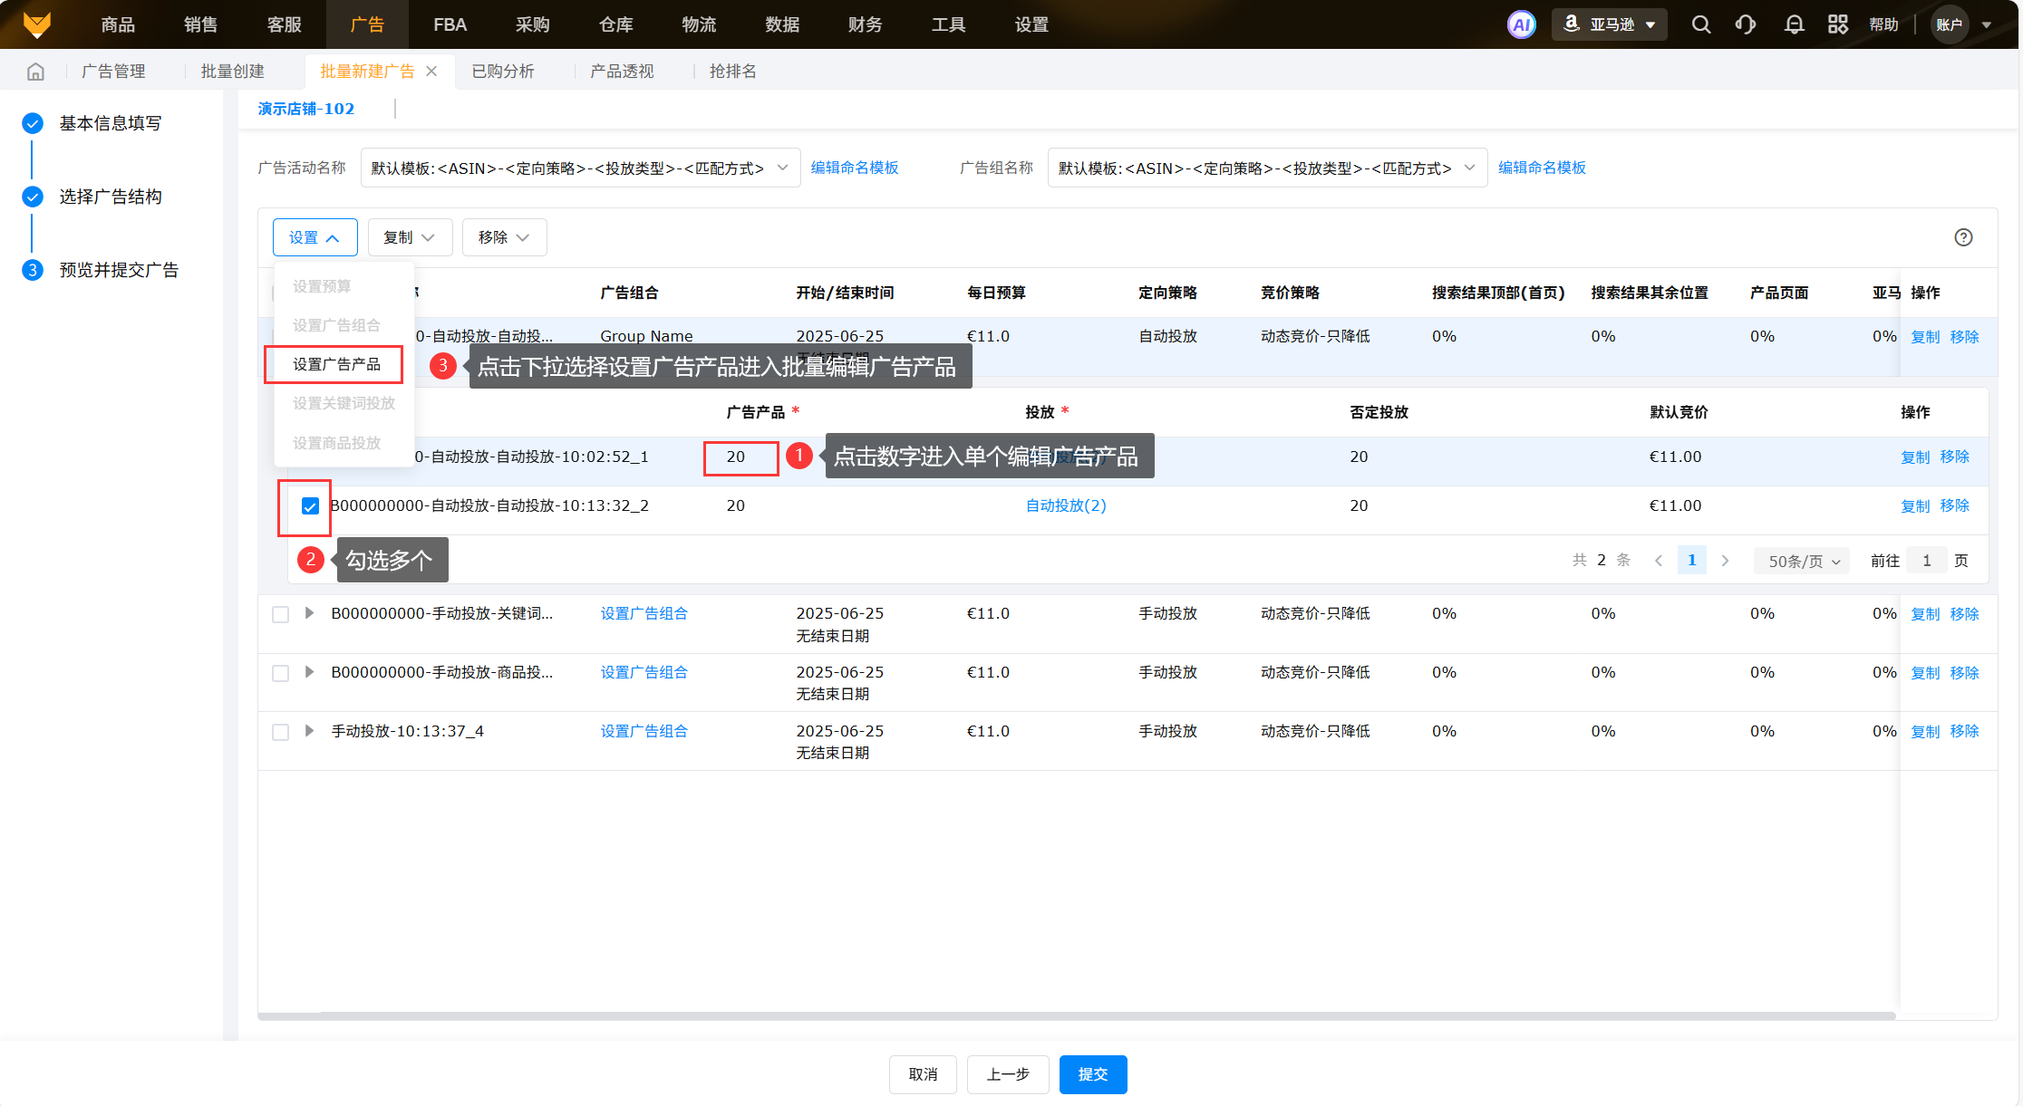This screenshot has height=1106, width=2023.
Task: Click the help question mark icon
Action: (1963, 237)
